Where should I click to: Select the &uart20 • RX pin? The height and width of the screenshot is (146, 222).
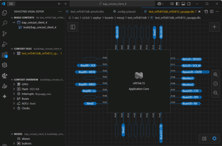pos(191,103)
